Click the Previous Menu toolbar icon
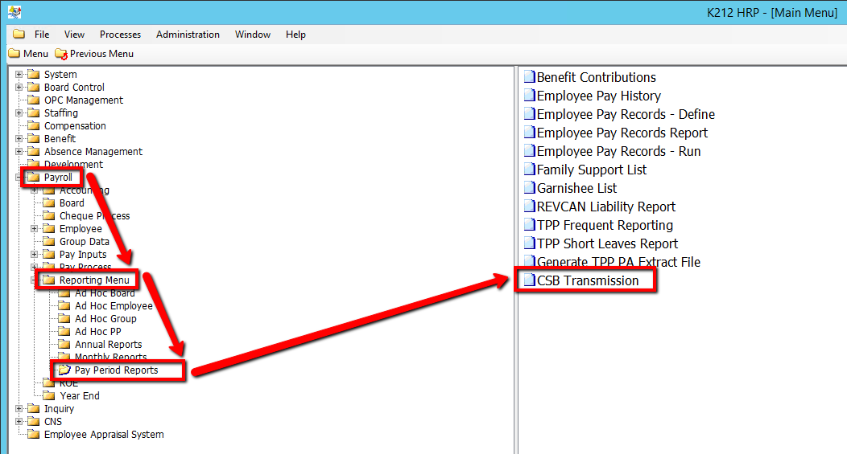The image size is (847, 454). tap(61, 54)
